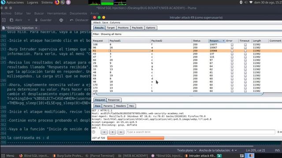Open Texto plano language dropdown
This screenshot has height=158, width=282.
187,150
